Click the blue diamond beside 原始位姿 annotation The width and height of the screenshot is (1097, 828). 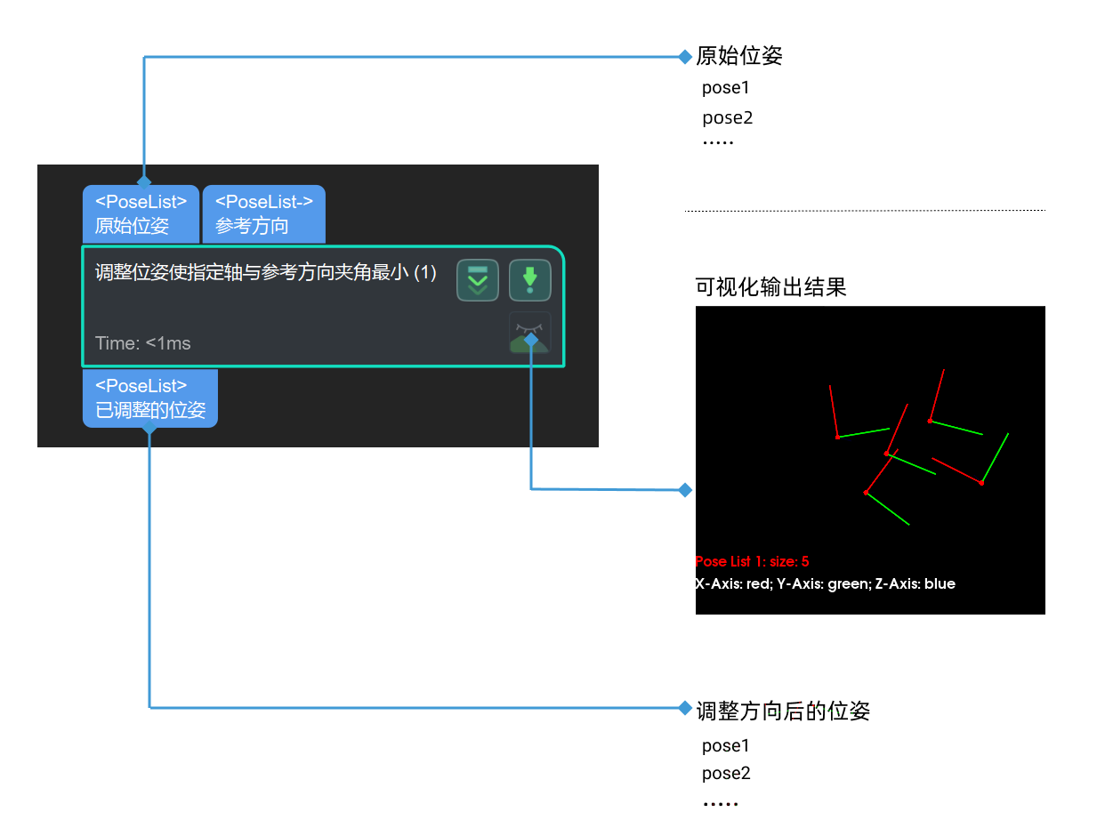click(x=683, y=56)
